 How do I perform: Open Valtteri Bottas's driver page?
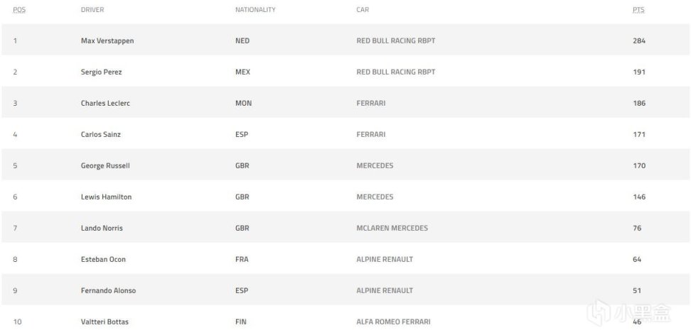(x=105, y=322)
